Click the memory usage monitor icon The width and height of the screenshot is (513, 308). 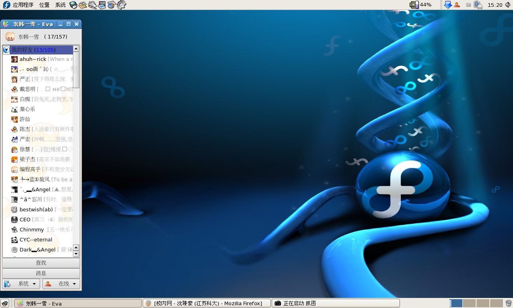pyautogui.click(x=414, y=5)
